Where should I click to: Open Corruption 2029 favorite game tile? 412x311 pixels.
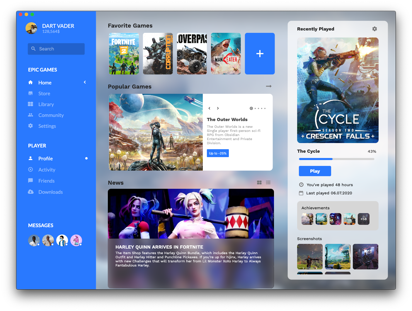coord(158,54)
